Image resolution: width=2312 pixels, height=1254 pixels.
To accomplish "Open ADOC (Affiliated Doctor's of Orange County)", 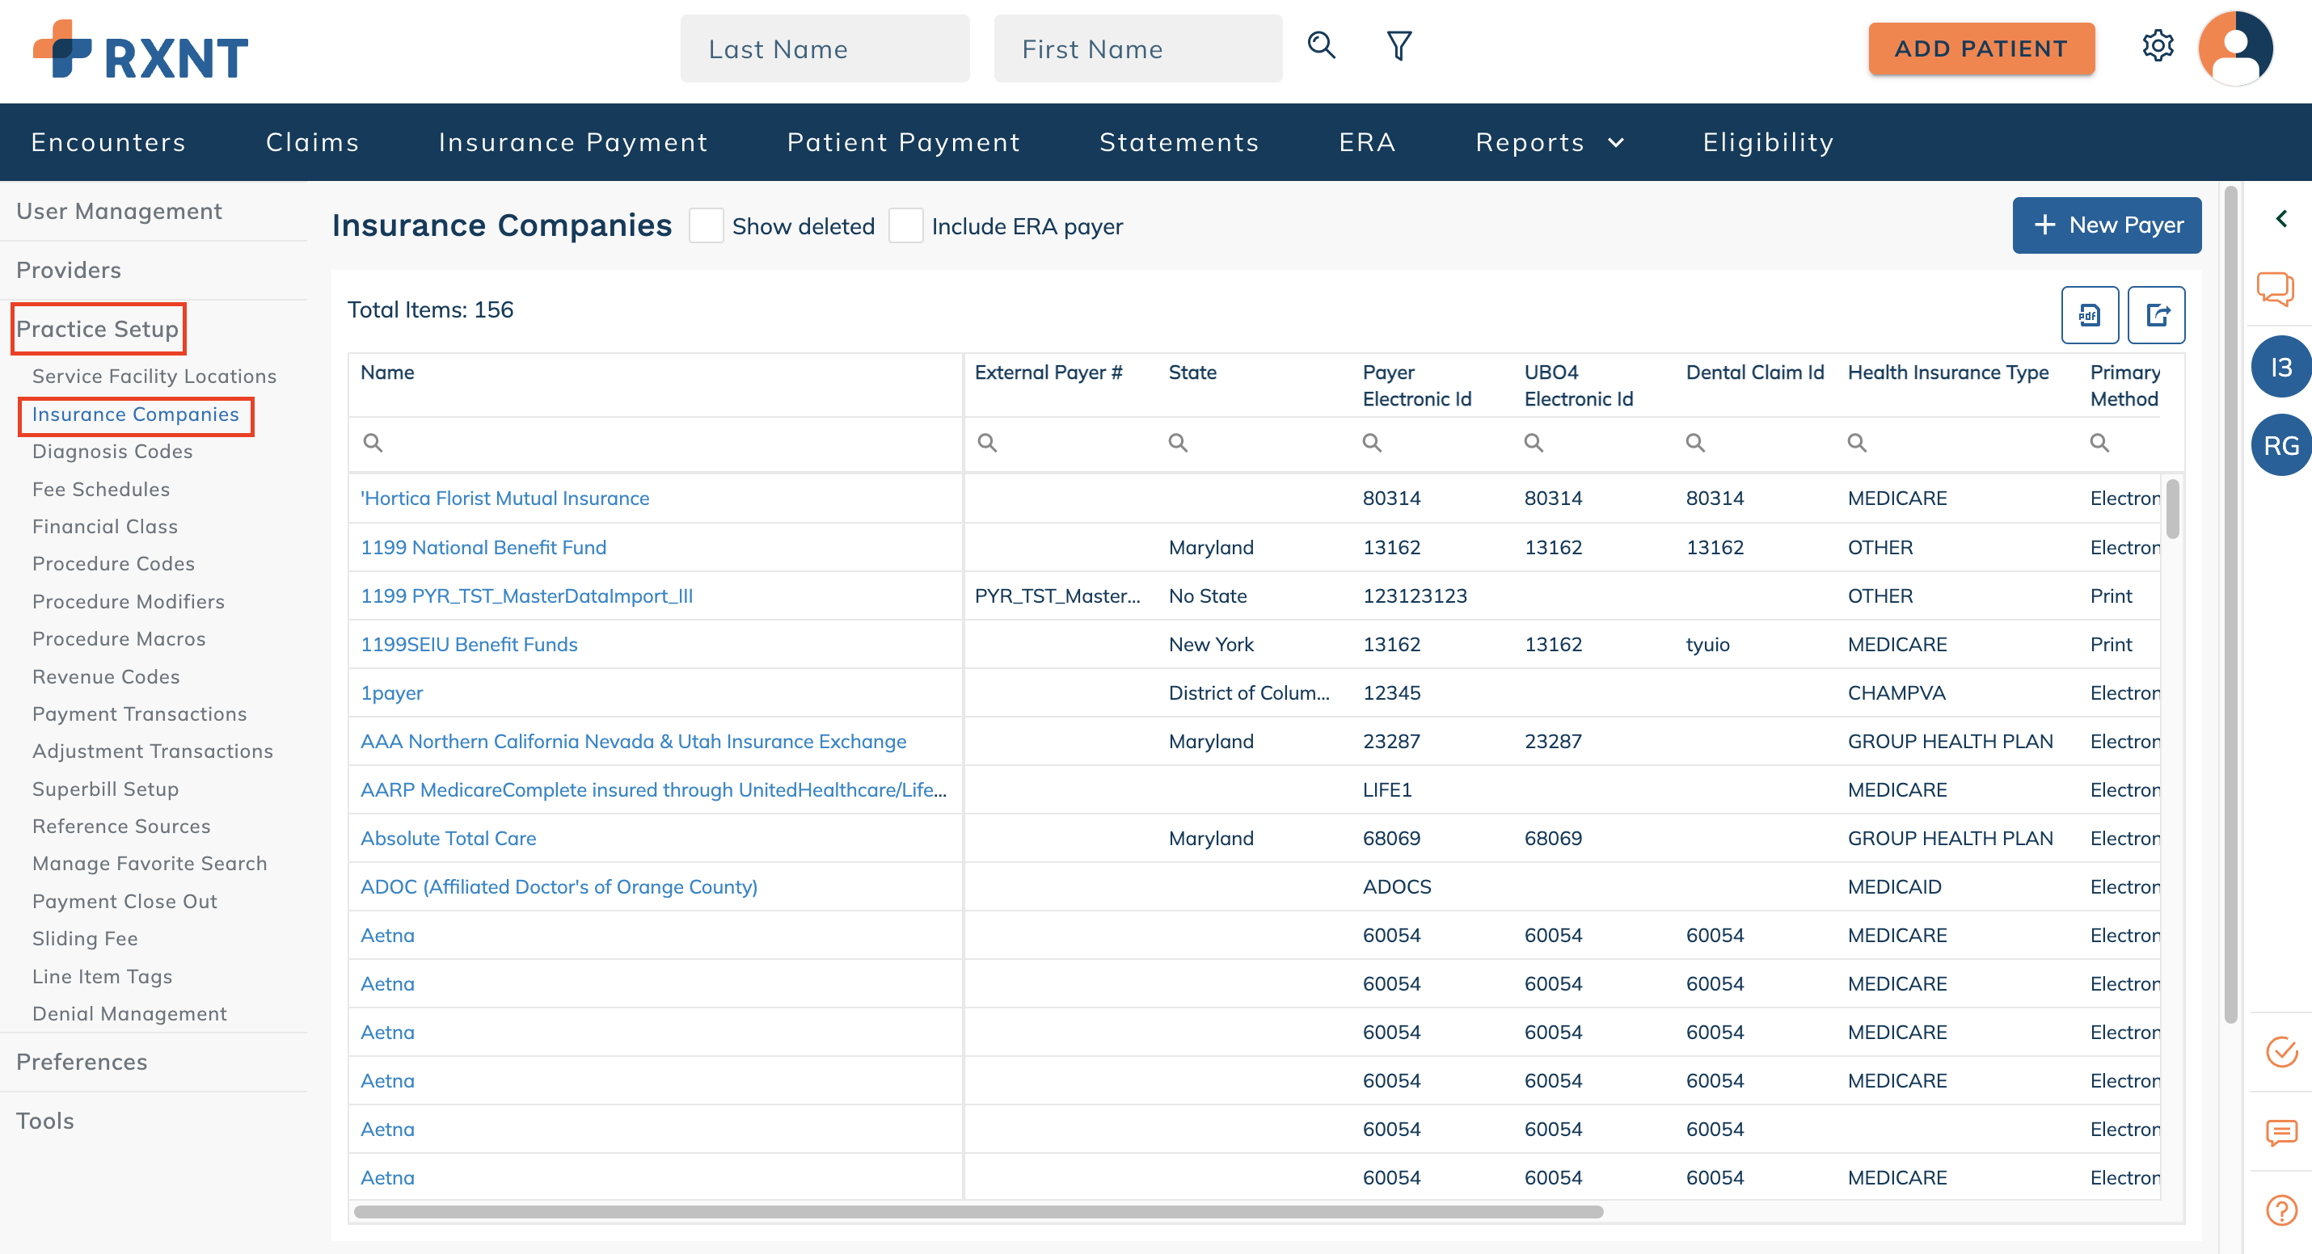I will coord(559,886).
